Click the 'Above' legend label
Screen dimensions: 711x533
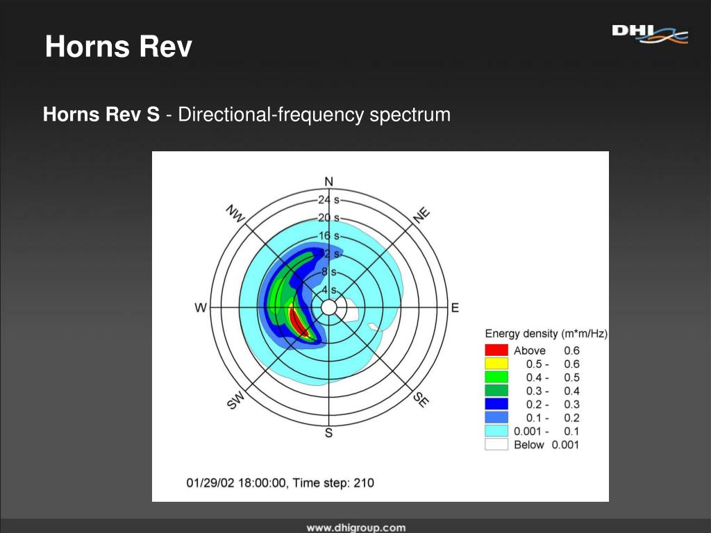(530, 350)
